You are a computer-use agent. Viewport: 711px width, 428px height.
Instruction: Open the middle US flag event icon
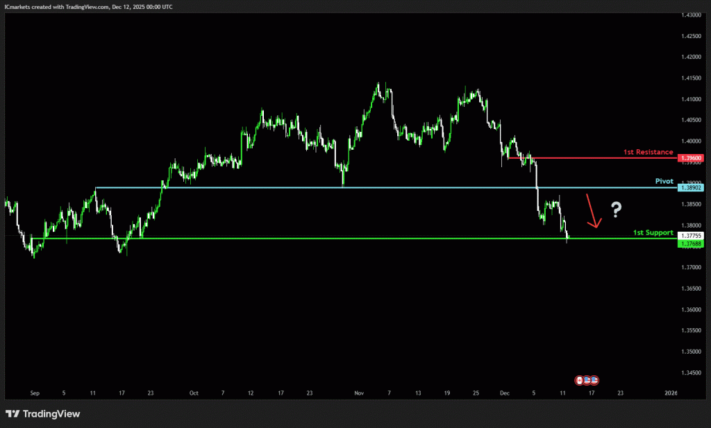587,380
